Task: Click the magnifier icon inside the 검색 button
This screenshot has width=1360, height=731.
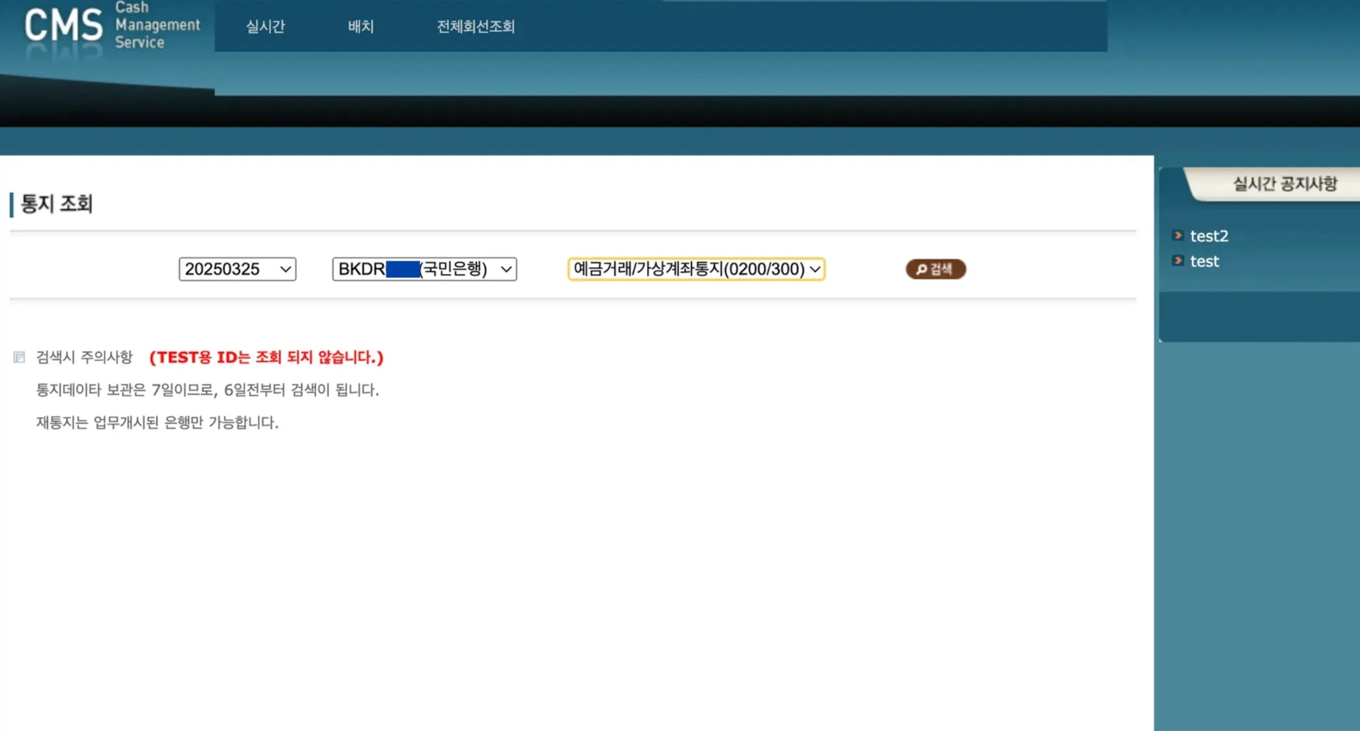Action: [x=921, y=269]
